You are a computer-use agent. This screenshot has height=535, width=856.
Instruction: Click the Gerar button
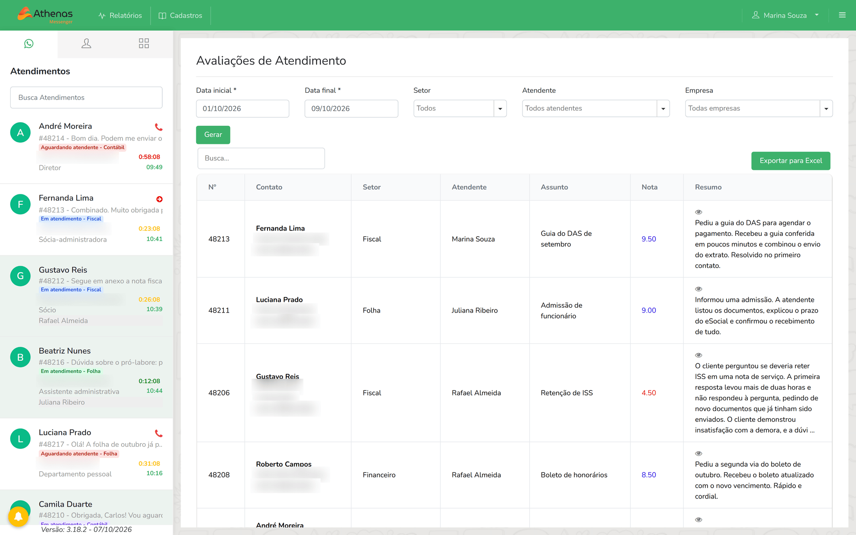[213, 135]
